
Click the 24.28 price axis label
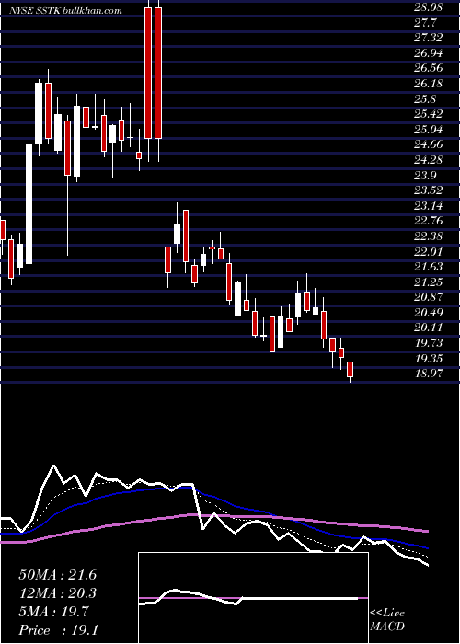click(x=429, y=160)
